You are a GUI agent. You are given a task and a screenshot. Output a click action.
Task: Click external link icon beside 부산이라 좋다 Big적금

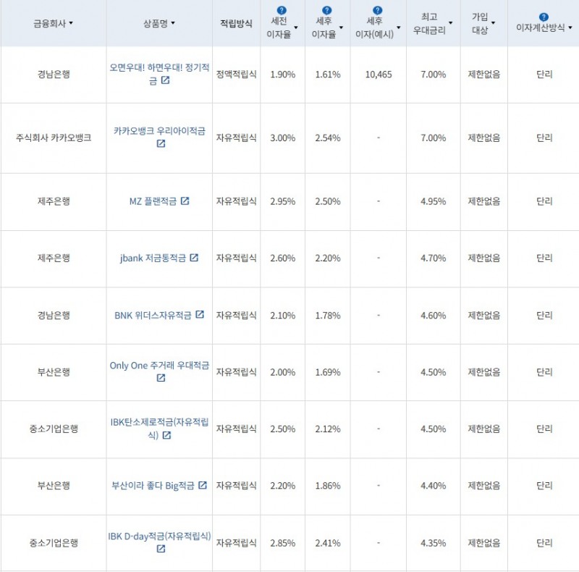click(x=202, y=486)
